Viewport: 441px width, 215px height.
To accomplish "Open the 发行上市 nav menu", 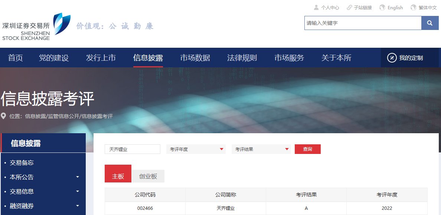I will tap(101, 58).
